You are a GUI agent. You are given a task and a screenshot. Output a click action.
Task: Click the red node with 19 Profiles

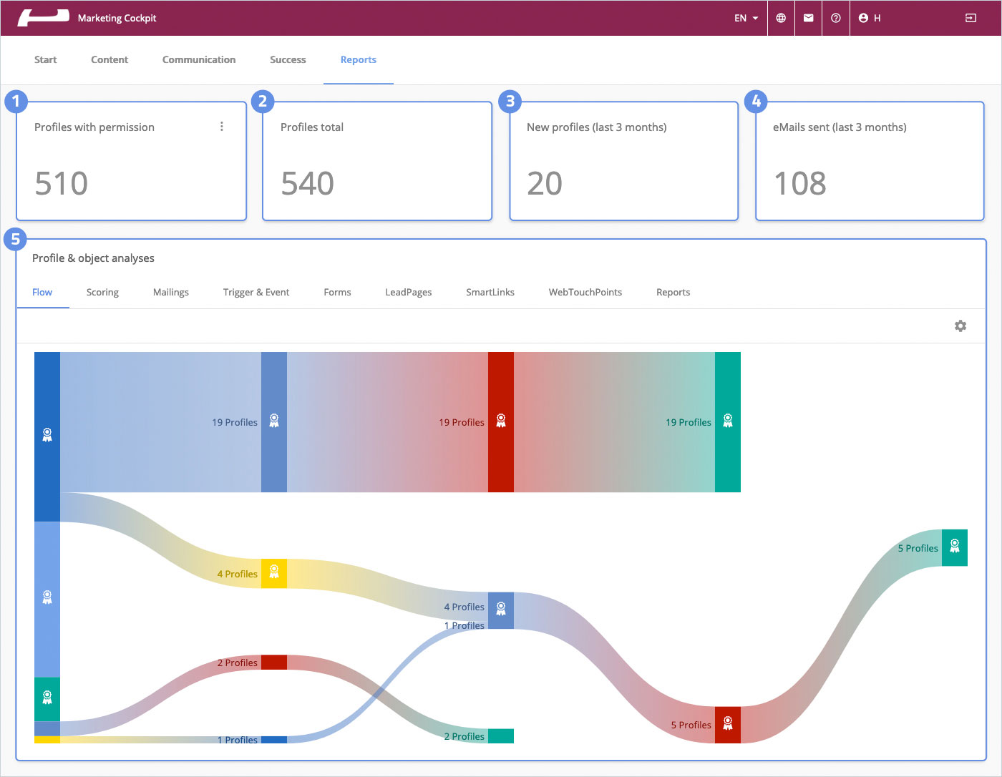pos(500,421)
